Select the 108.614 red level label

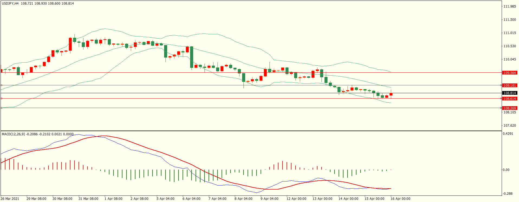click(x=510, y=99)
